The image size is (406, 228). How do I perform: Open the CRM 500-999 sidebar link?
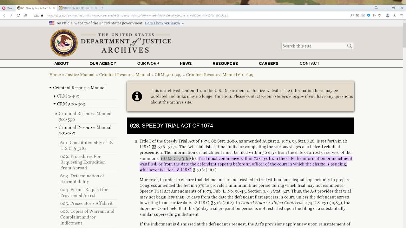point(71,104)
